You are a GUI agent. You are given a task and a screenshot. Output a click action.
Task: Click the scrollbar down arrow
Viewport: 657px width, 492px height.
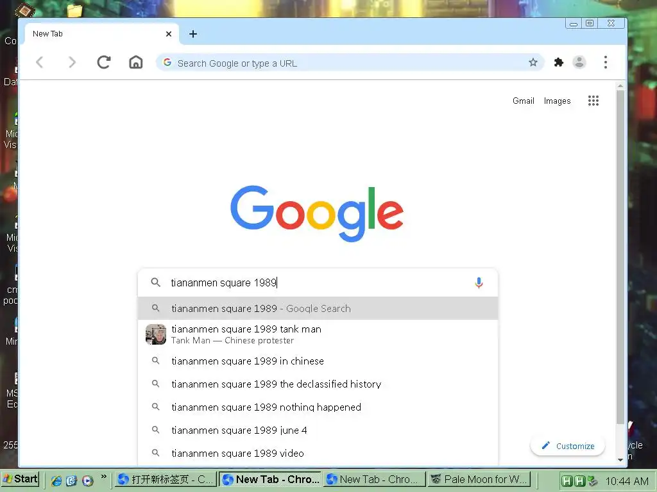[x=620, y=460]
